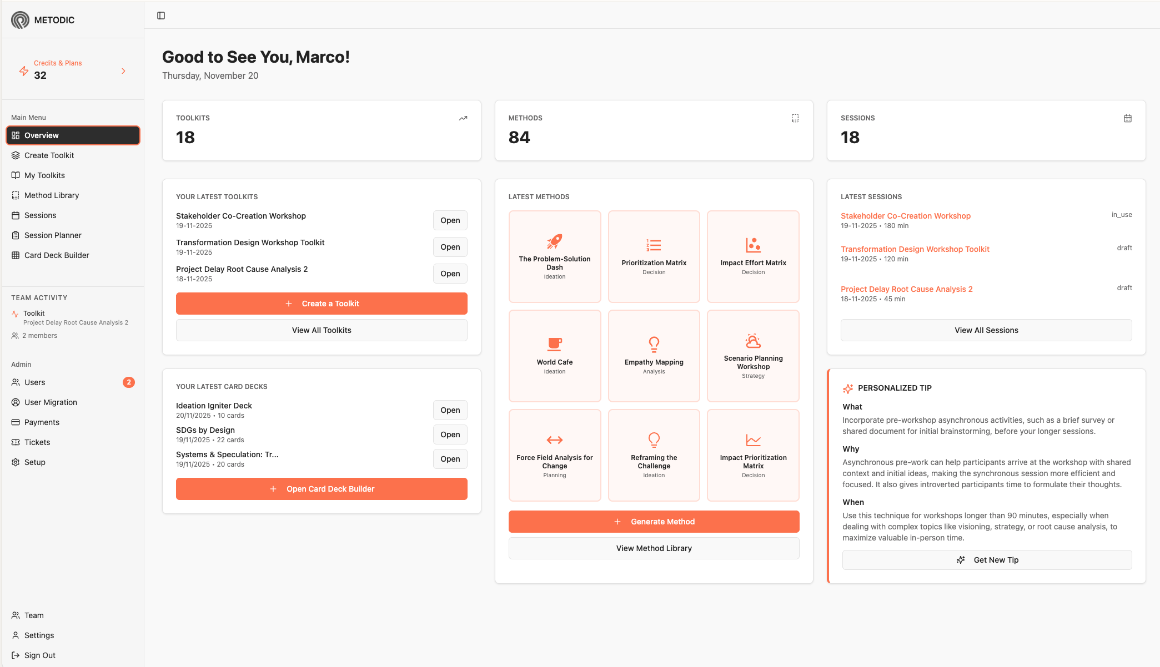This screenshot has width=1160, height=667.
Task: Open the Tickets section
Action: coord(38,442)
